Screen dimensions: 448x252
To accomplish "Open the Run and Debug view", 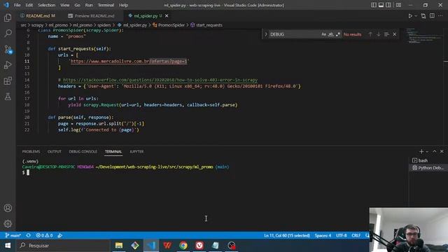I will tap(8, 65).
